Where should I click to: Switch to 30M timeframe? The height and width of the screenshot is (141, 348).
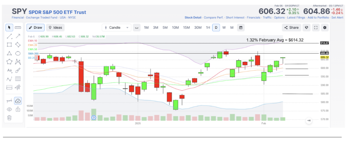click(198, 28)
